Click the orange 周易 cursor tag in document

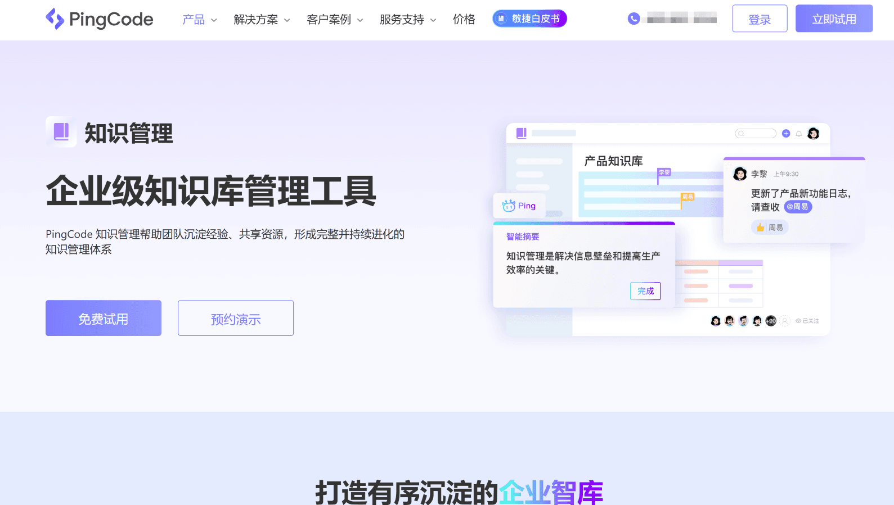688,197
